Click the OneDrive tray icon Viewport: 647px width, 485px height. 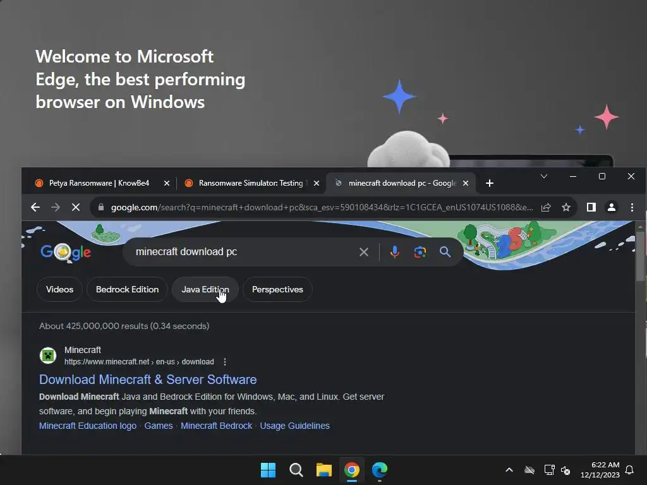(x=529, y=470)
